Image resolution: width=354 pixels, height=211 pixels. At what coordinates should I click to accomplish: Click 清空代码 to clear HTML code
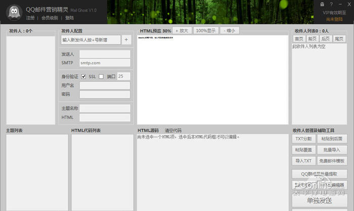(x=173, y=130)
